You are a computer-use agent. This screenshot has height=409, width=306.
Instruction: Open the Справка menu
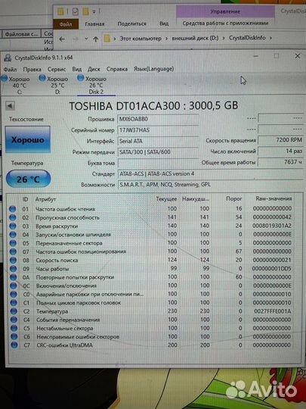pyautogui.click(x=117, y=69)
